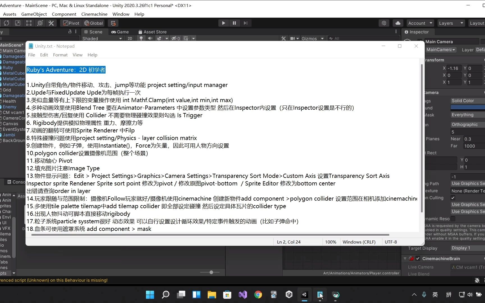The image size is (485, 303).
Task: Switch to the Game tab
Action: click(x=120, y=32)
